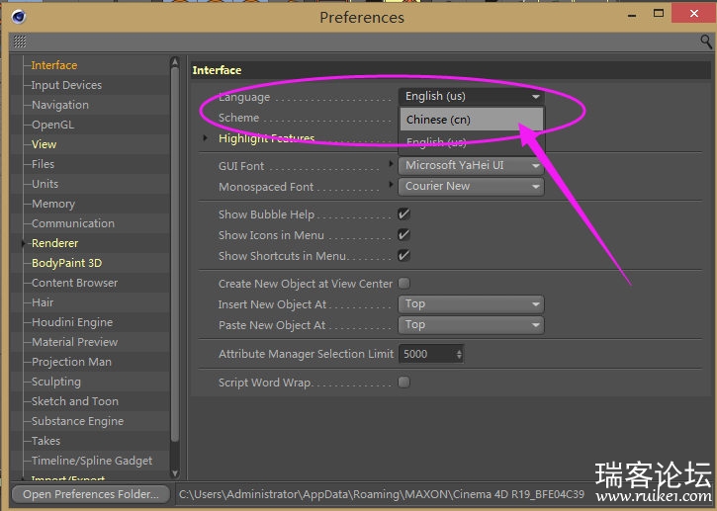717x511 pixels.
Task: Select Sculpting category
Action: pyautogui.click(x=56, y=382)
